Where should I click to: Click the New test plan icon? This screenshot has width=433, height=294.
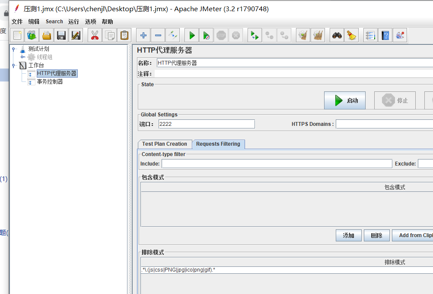[17, 35]
